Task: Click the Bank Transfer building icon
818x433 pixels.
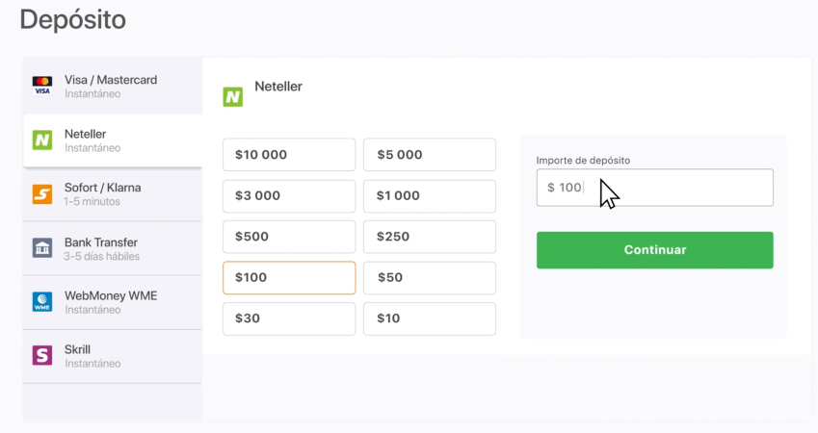Action: 42,248
